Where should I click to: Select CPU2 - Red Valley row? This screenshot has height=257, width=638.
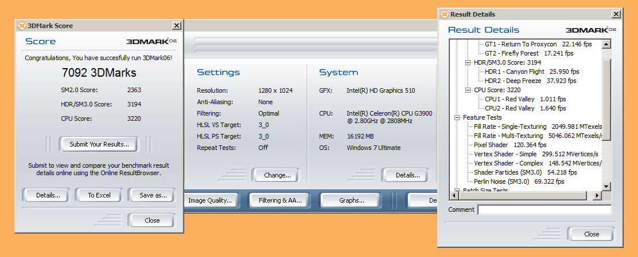(x=526, y=108)
